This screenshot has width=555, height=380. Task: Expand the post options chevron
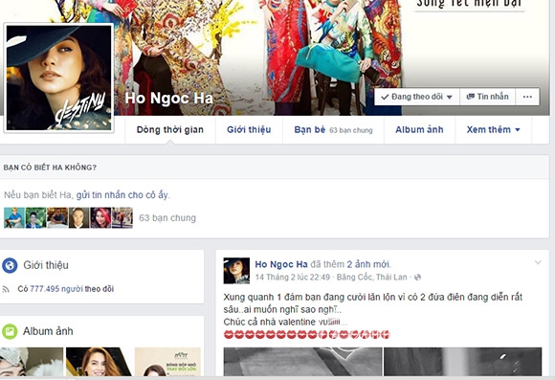pos(538,262)
